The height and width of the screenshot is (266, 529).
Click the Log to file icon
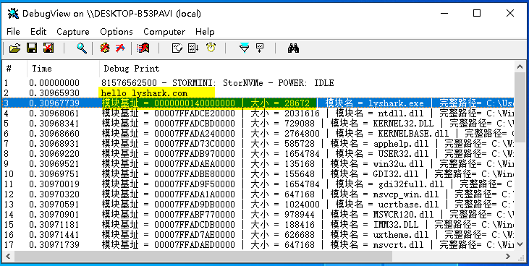(x=48, y=48)
